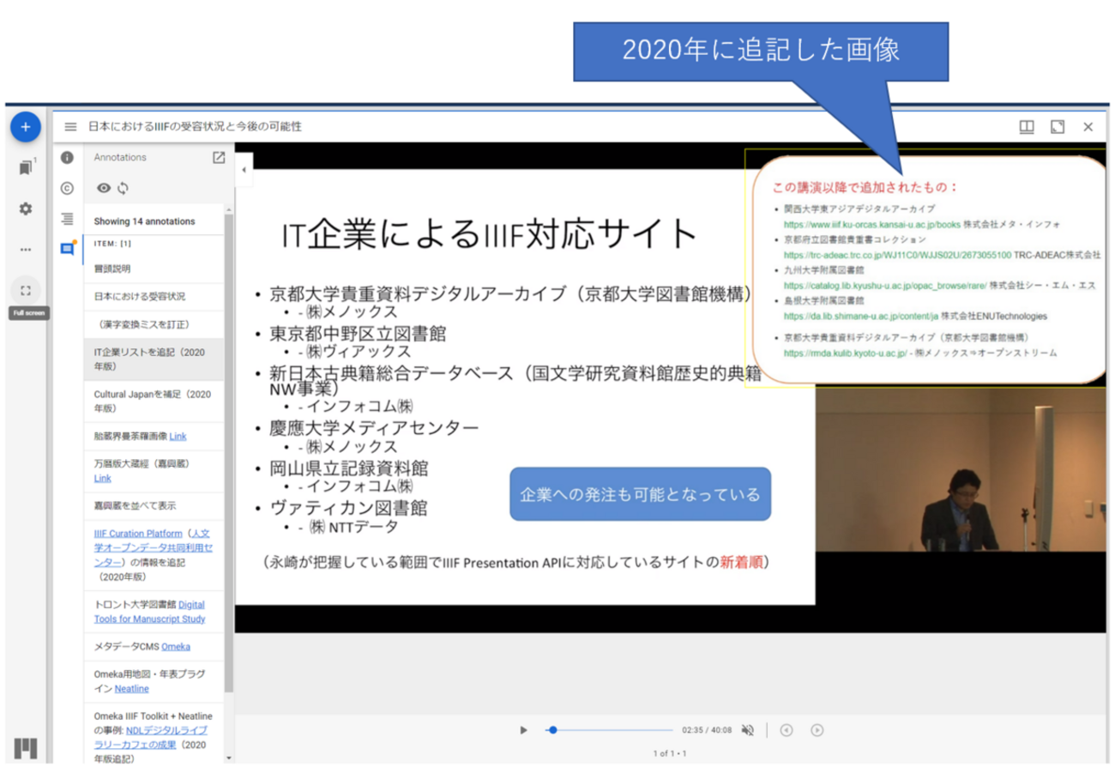Maximize the viewer window

coord(1058,127)
